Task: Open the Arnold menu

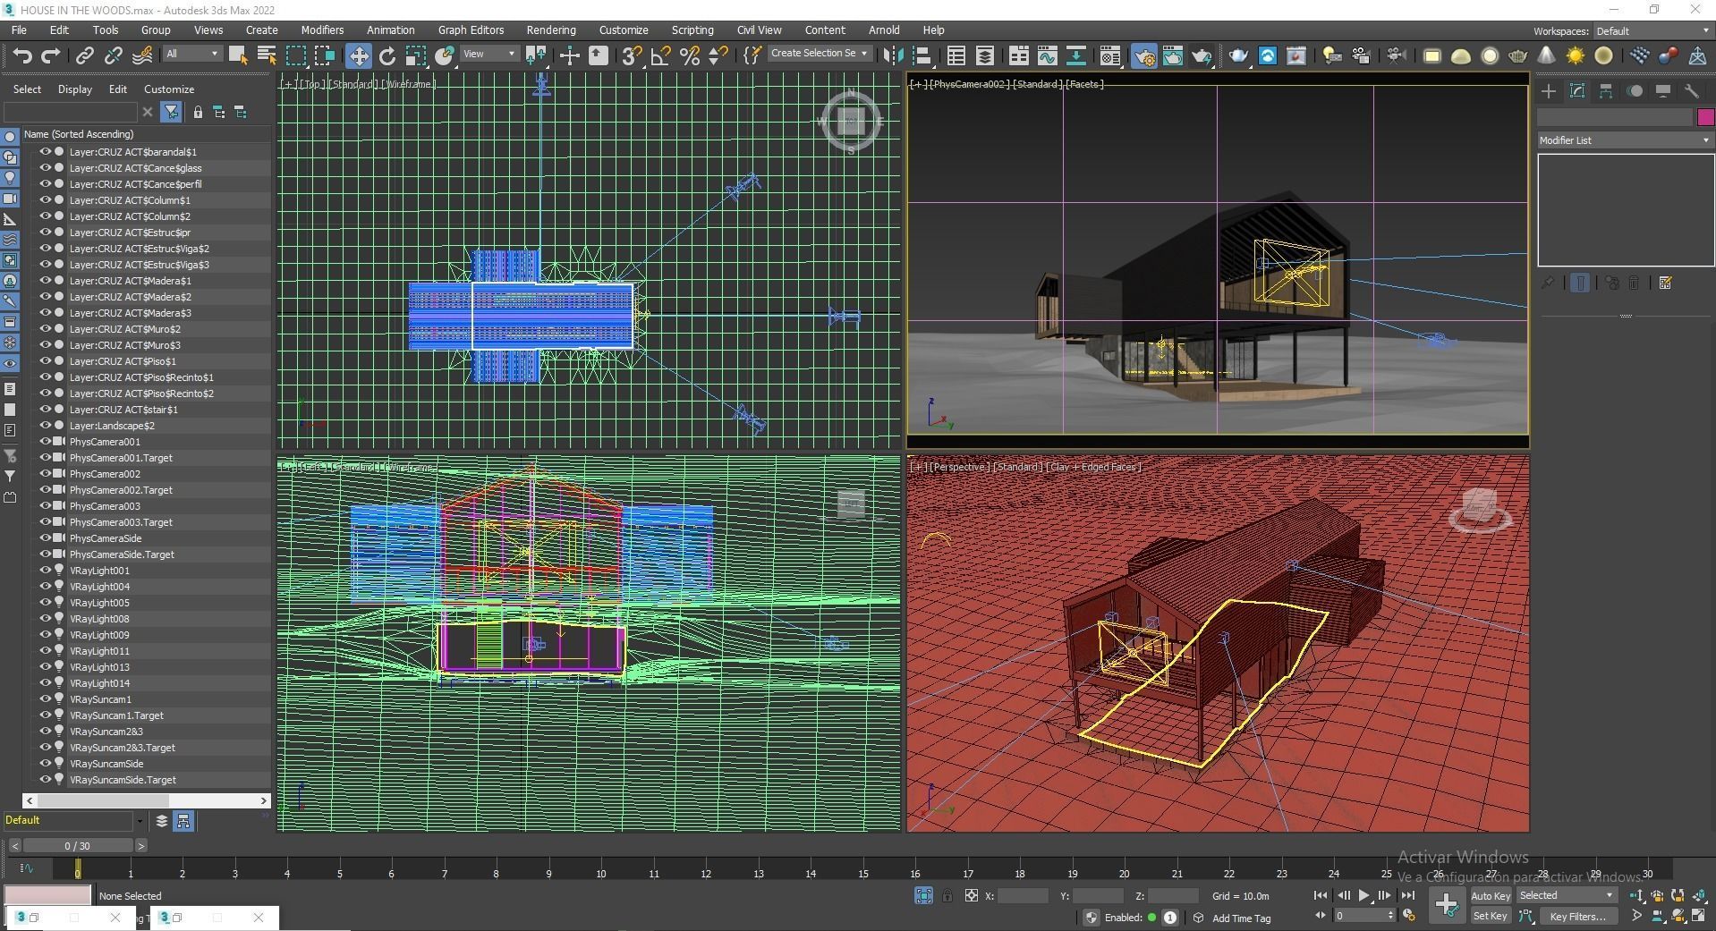Action: coord(884,30)
